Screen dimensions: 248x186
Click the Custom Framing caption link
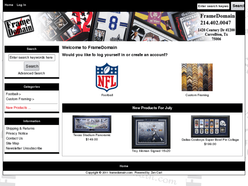(x=197, y=95)
